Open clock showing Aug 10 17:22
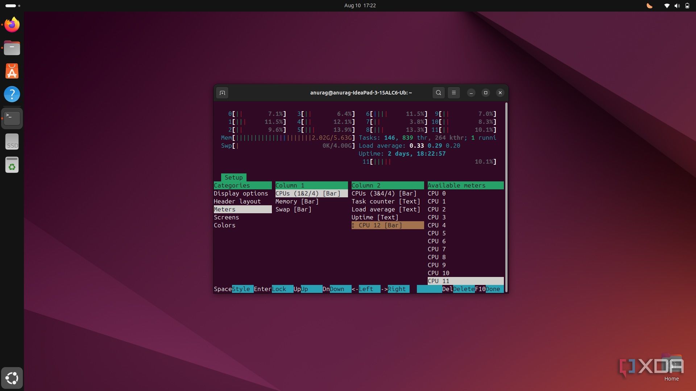Viewport: 696px width, 391px height. pyautogui.click(x=360, y=5)
